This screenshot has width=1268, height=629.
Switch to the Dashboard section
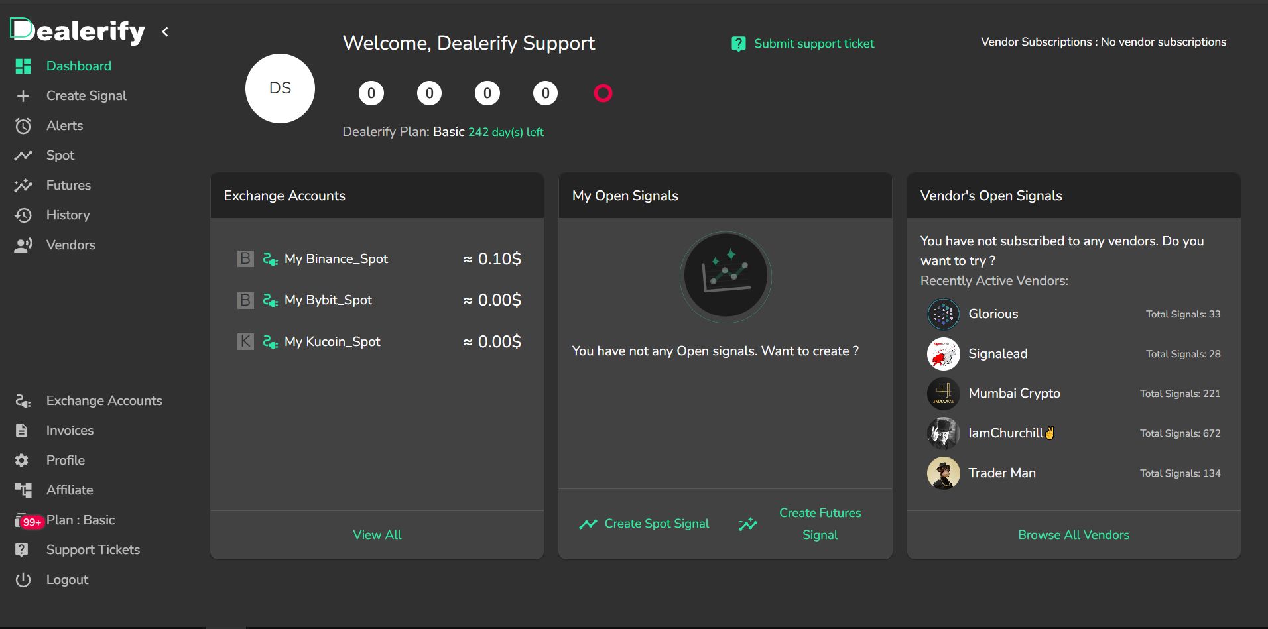78,66
